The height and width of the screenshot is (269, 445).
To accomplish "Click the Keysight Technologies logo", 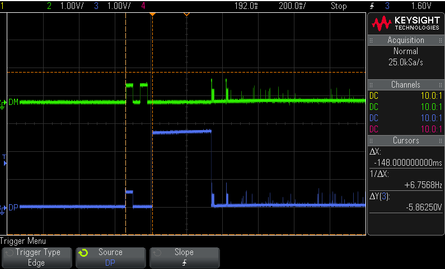I will coord(406,24).
